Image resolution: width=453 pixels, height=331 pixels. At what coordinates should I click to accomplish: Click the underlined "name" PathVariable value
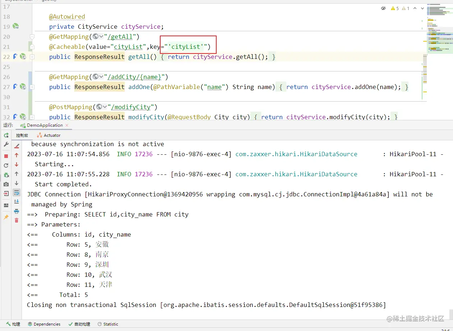214,87
